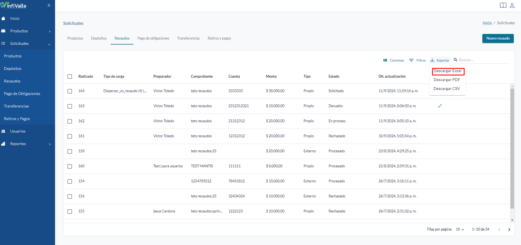Click the Nuevo recaudo button
The width and height of the screenshot is (521, 245).
point(498,38)
